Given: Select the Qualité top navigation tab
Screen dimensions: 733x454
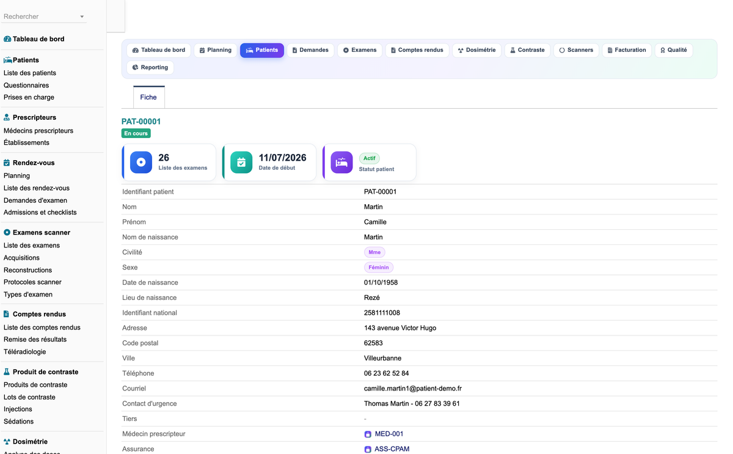Looking at the screenshot, I should (x=674, y=50).
